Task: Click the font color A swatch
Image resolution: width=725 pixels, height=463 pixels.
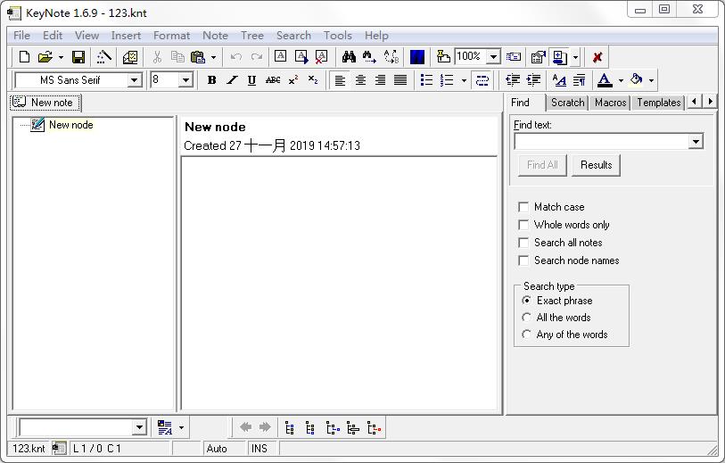Action: tap(605, 80)
